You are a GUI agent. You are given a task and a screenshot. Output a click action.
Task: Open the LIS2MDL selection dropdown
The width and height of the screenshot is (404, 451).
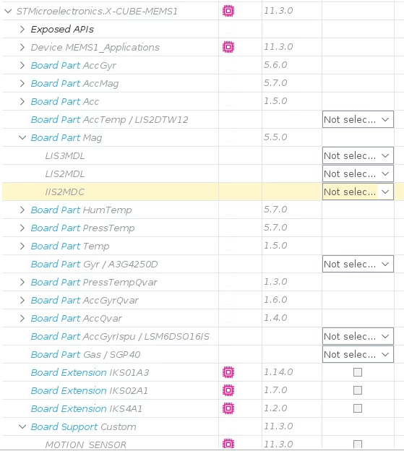(x=358, y=173)
